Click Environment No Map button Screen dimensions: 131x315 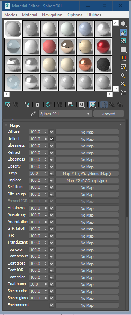click(87, 305)
